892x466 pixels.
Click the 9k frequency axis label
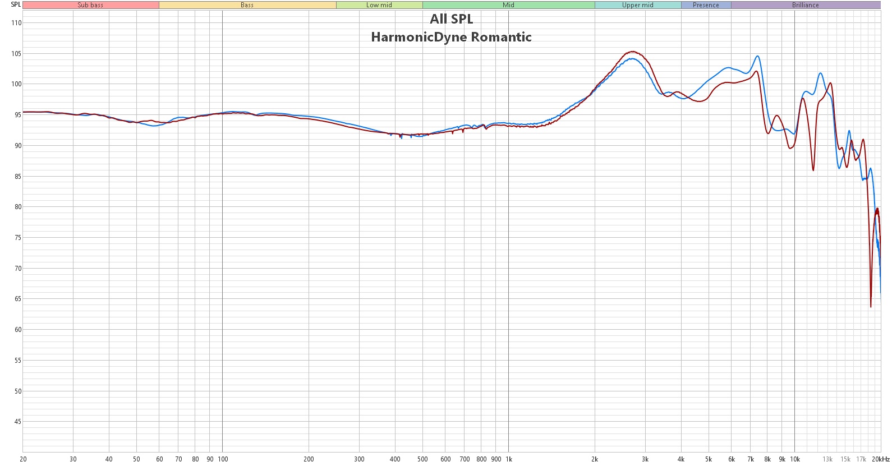(x=782, y=459)
